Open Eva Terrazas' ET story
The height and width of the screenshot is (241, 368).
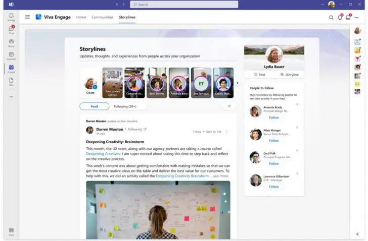tap(201, 83)
